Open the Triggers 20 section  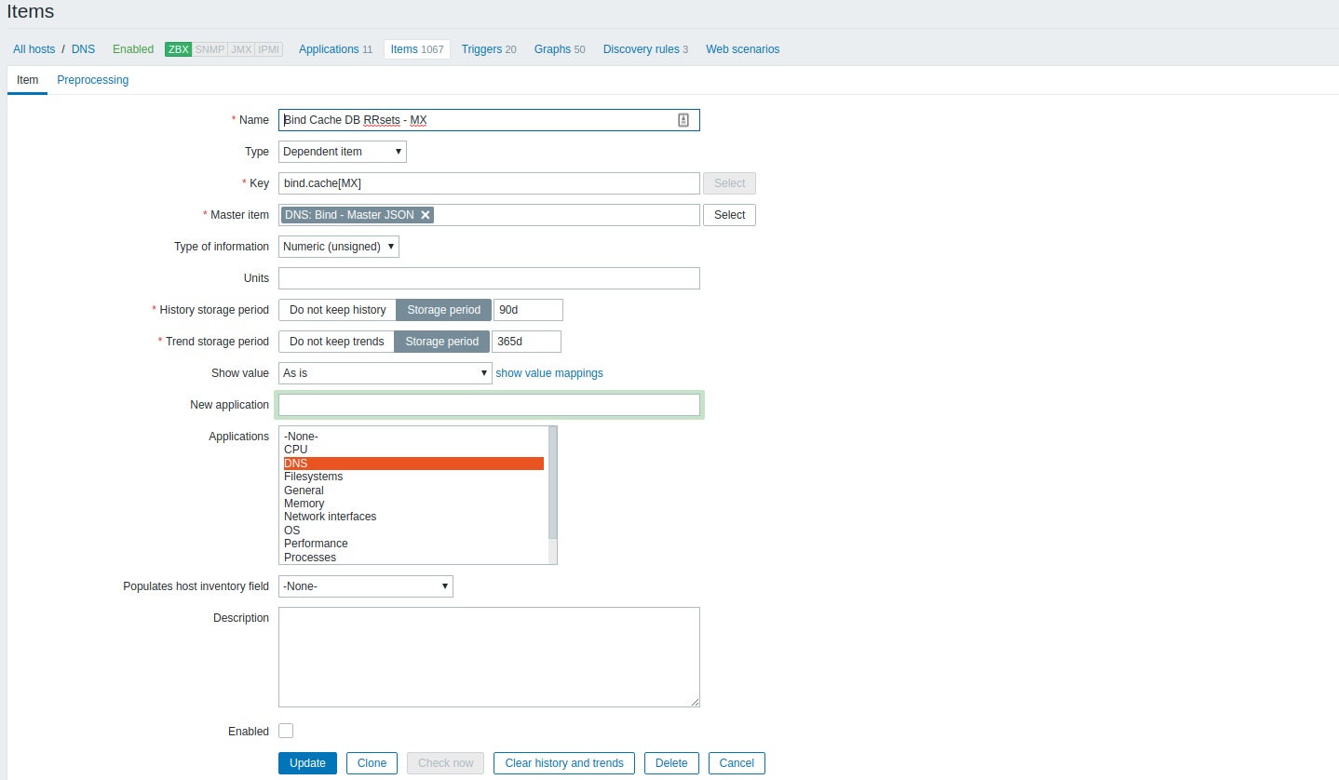[x=489, y=49]
